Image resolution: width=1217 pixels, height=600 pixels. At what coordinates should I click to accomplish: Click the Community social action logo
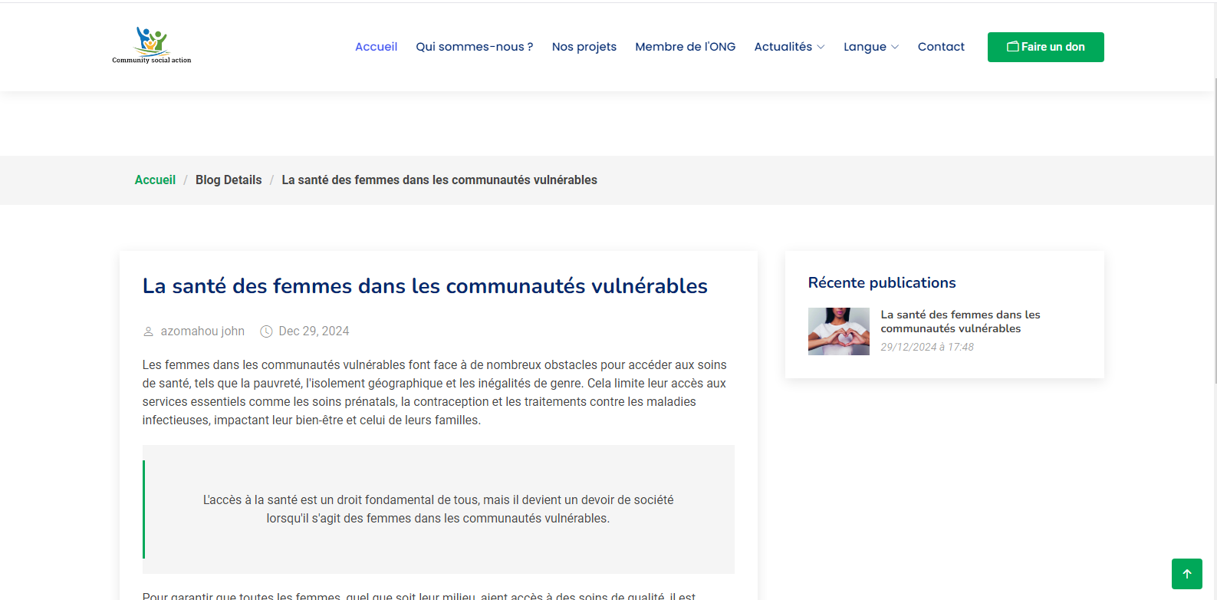point(152,46)
